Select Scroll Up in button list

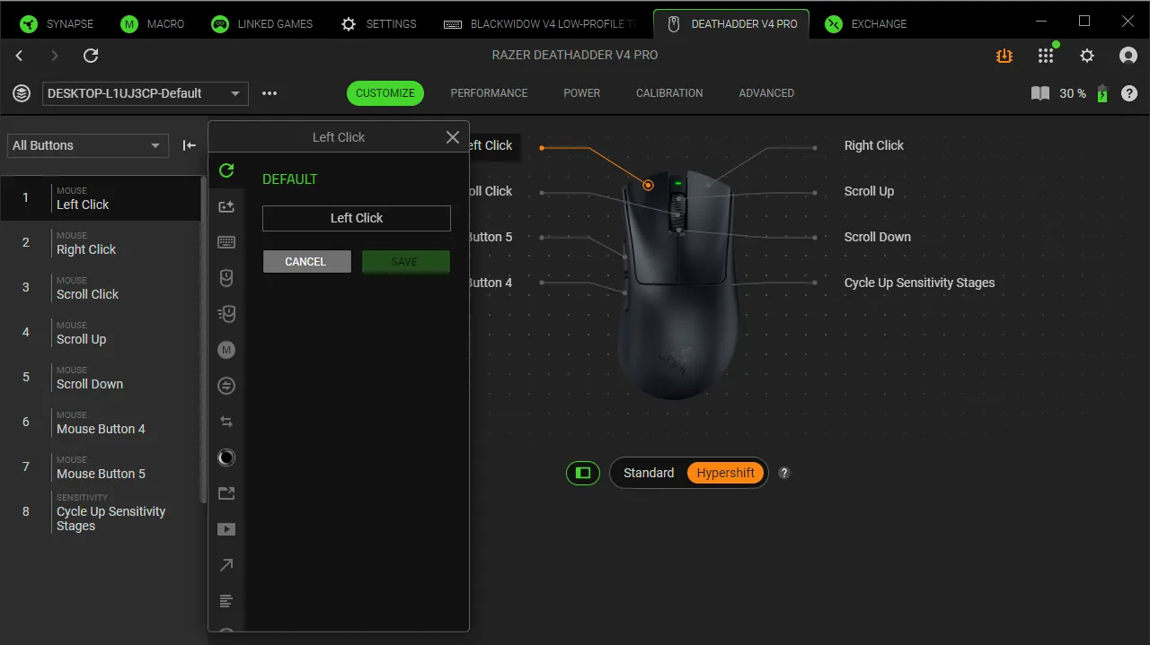point(100,332)
